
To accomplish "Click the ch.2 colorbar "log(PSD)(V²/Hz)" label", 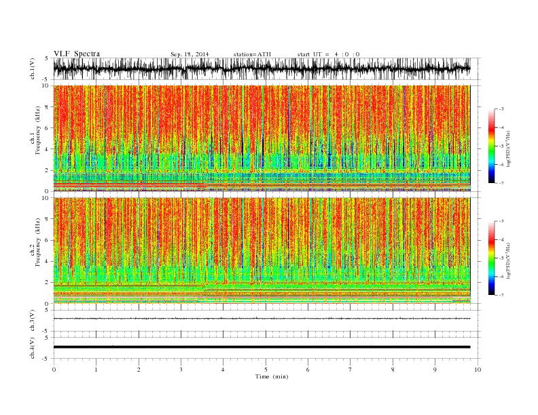I will [508, 261].
